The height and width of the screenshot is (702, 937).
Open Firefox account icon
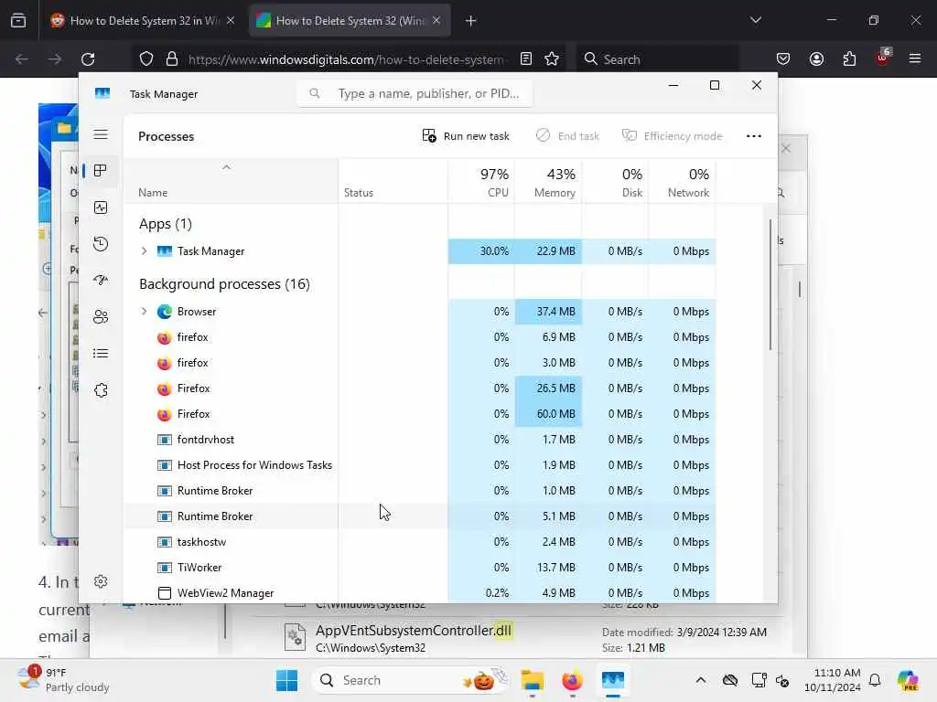[816, 59]
